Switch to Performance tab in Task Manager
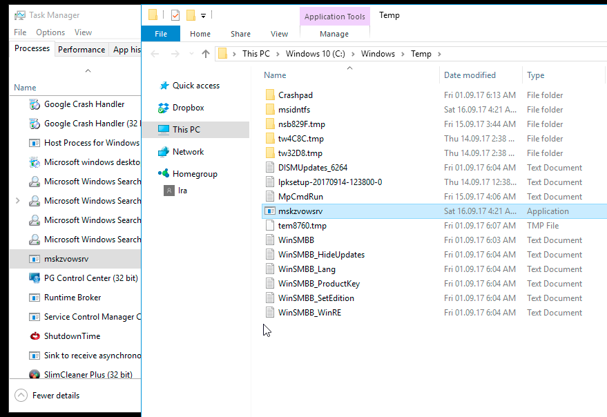The image size is (607, 417). 81,50
